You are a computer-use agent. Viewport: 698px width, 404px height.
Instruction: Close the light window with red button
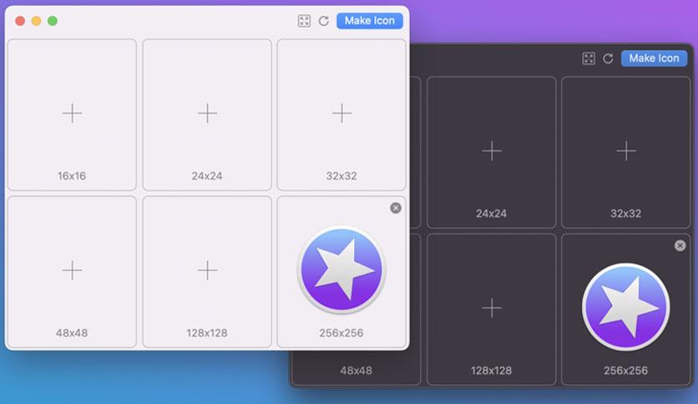click(x=20, y=21)
